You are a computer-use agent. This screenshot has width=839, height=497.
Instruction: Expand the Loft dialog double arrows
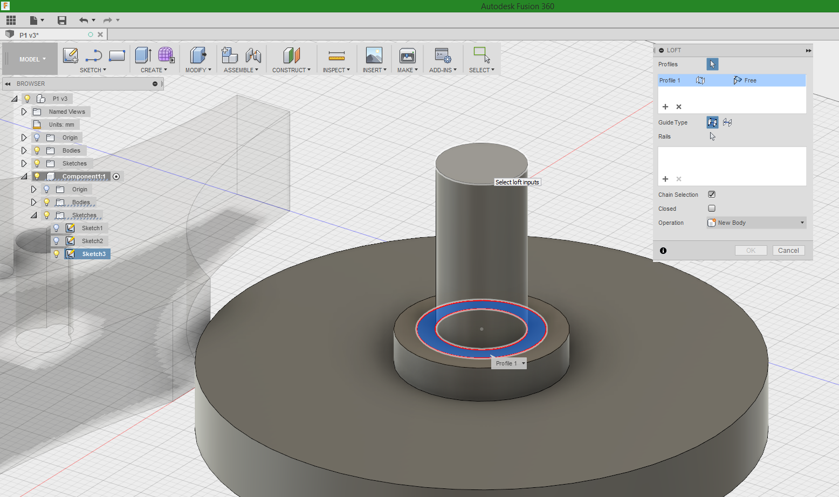(x=808, y=50)
